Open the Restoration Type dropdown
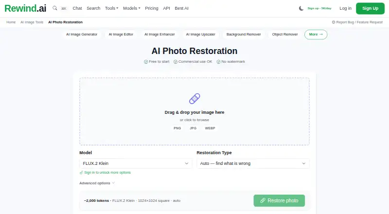Image resolution: width=389 pixels, height=214 pixels. coord(253,163)
